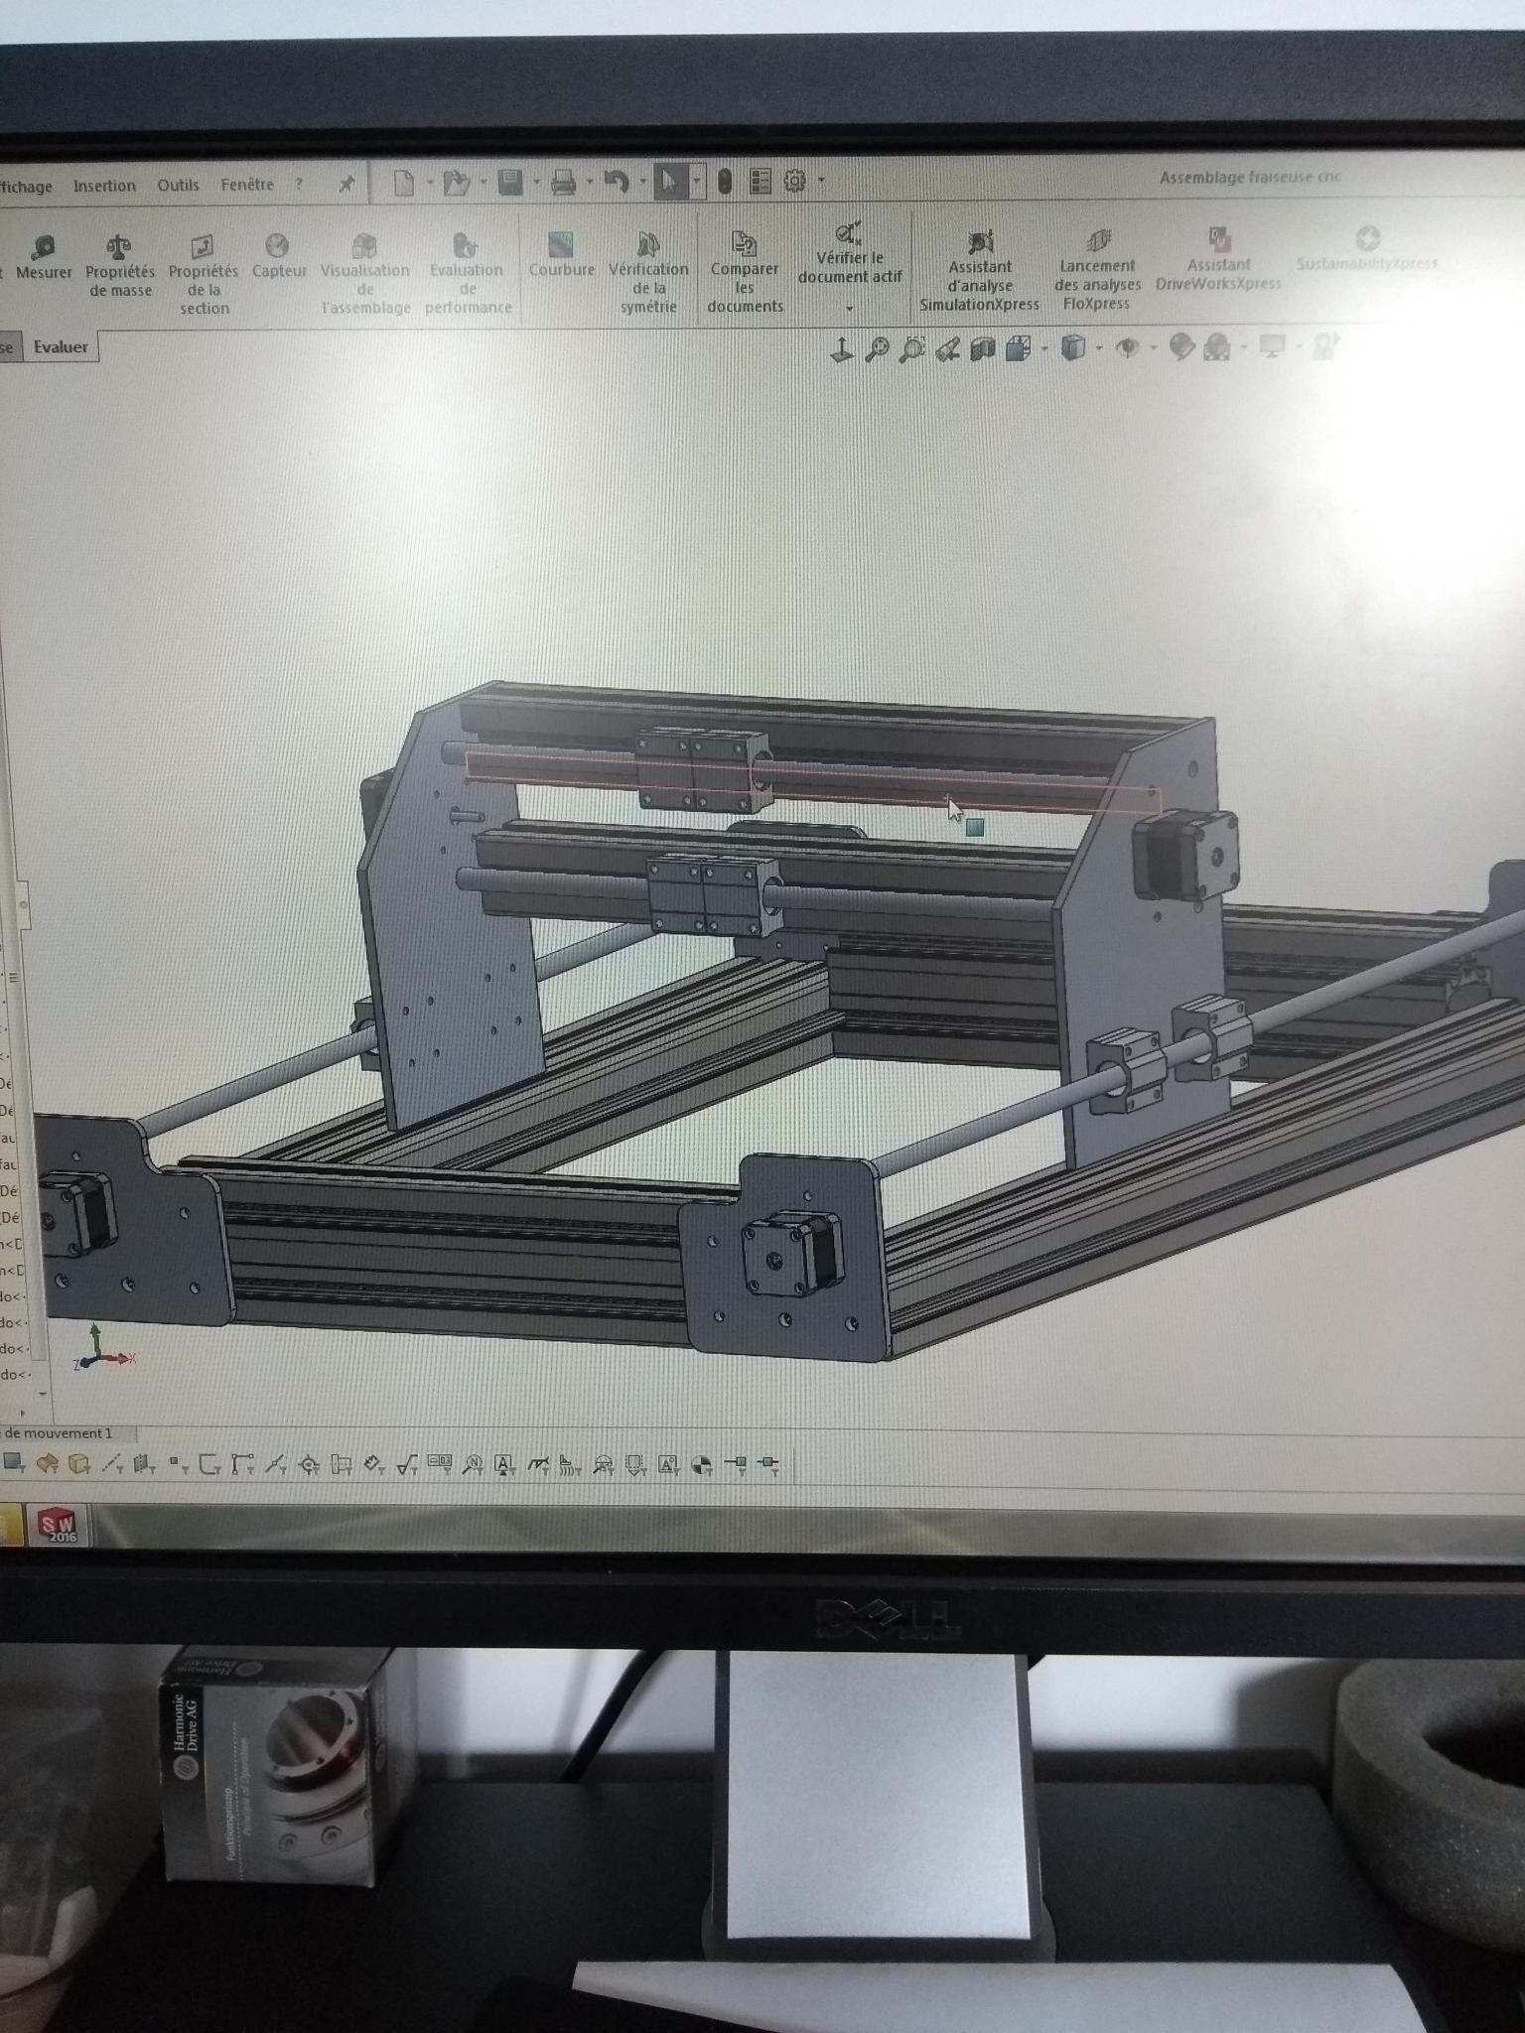The width and height of the screenshot is (1525, 2033).
Task: Open the View orientation cube
Action: (1018, 348)
